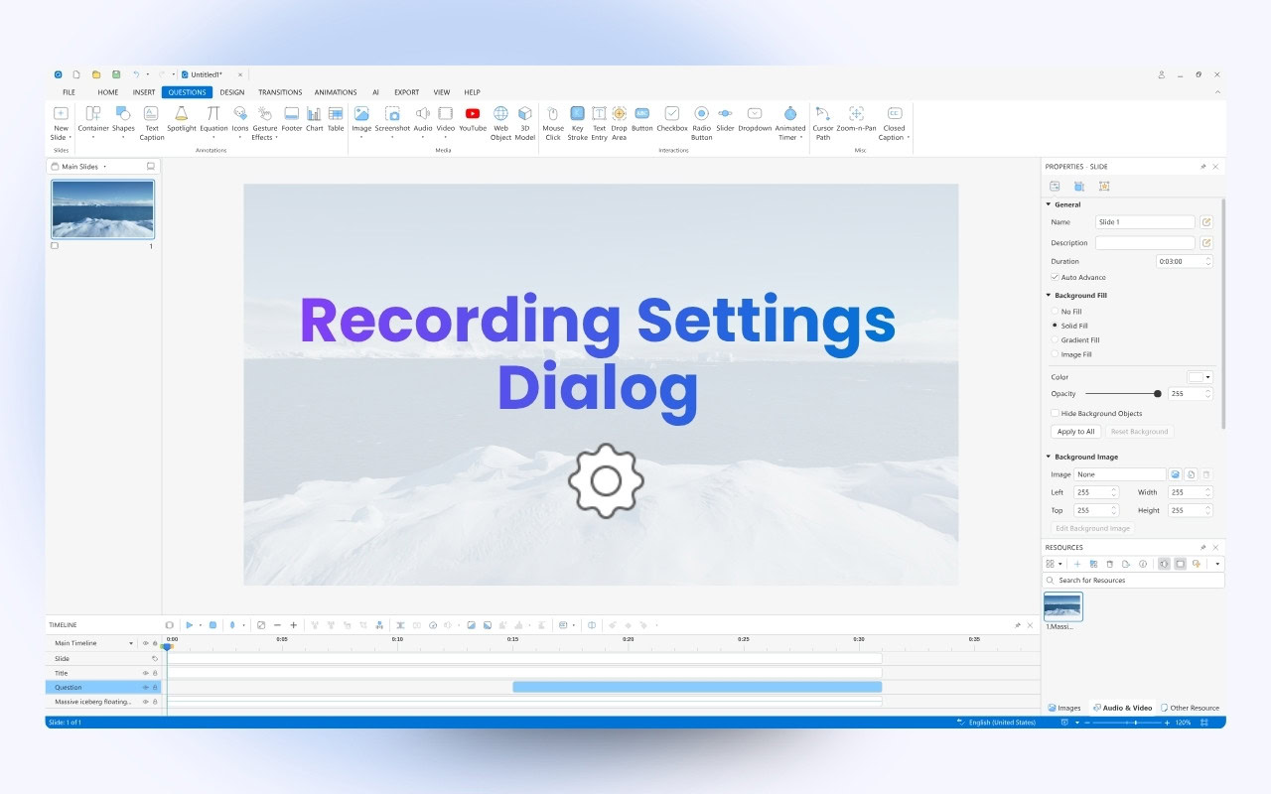Collapse the General section

[1048, 204]
